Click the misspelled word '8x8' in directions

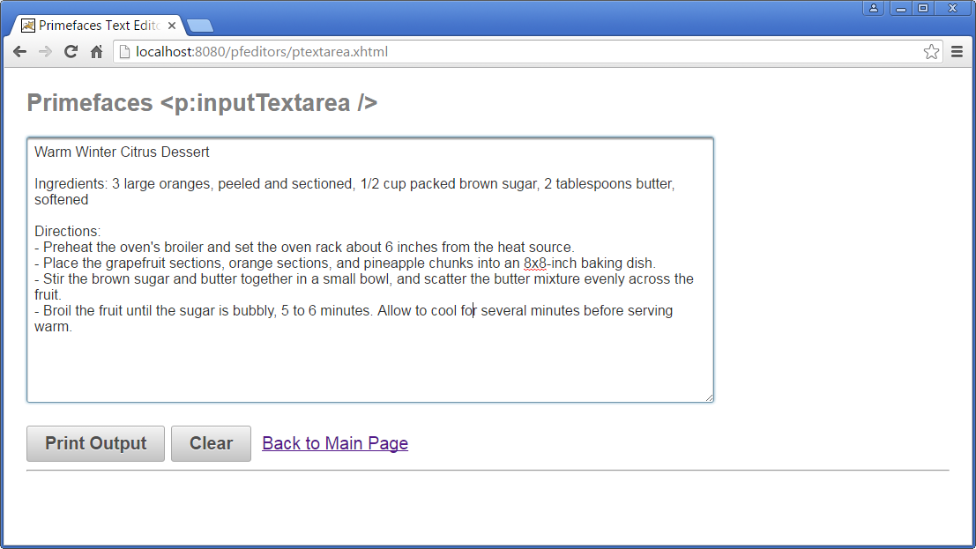[x=534, y=263]
